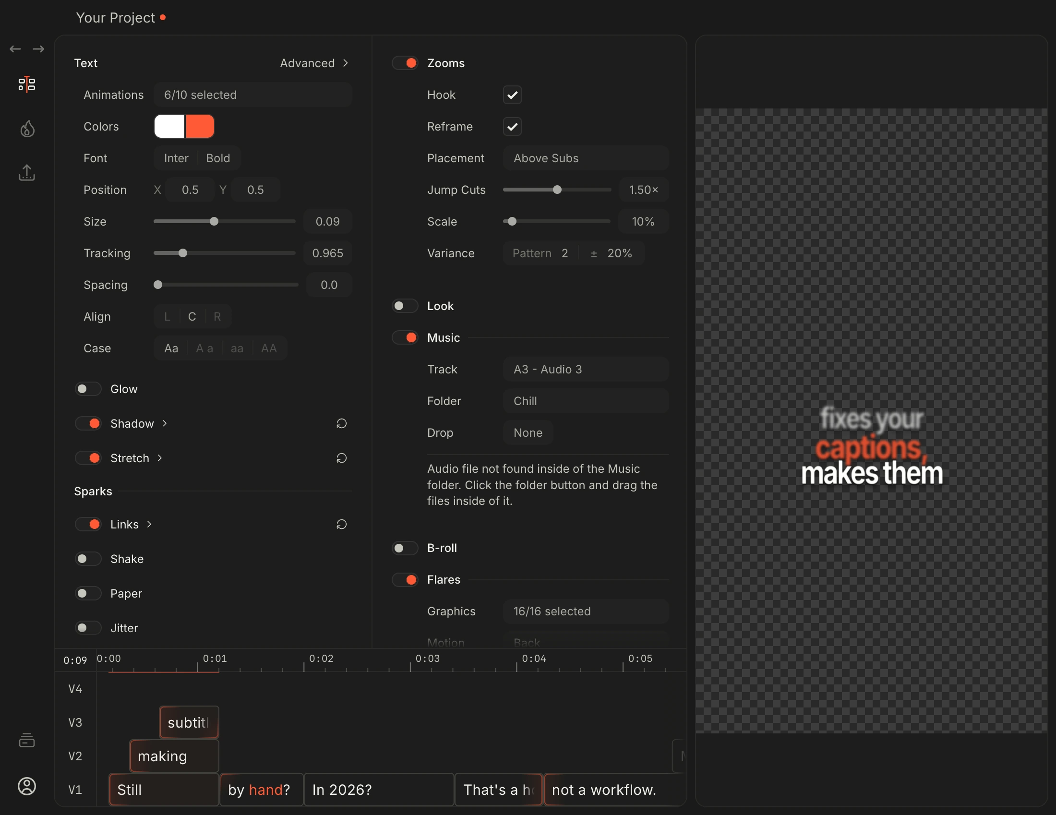The image size is (1056, 815).
Task: Open the Animations 6/10 selected dropdown
Action: 253,95
